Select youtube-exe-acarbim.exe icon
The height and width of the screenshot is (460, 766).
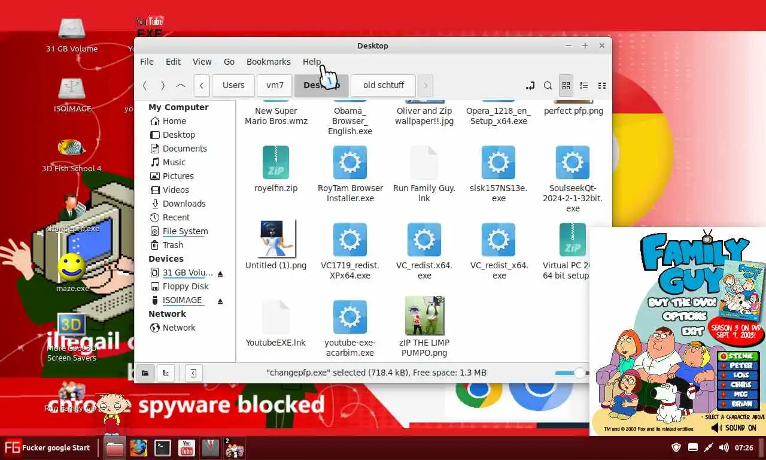(350, 317)
